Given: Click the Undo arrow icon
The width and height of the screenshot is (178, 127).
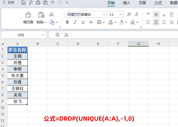Looking at the screenshot, I should click(53, 3).
